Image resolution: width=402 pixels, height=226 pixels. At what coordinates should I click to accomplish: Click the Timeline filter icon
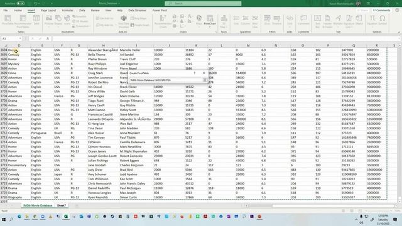pos(276,20)
